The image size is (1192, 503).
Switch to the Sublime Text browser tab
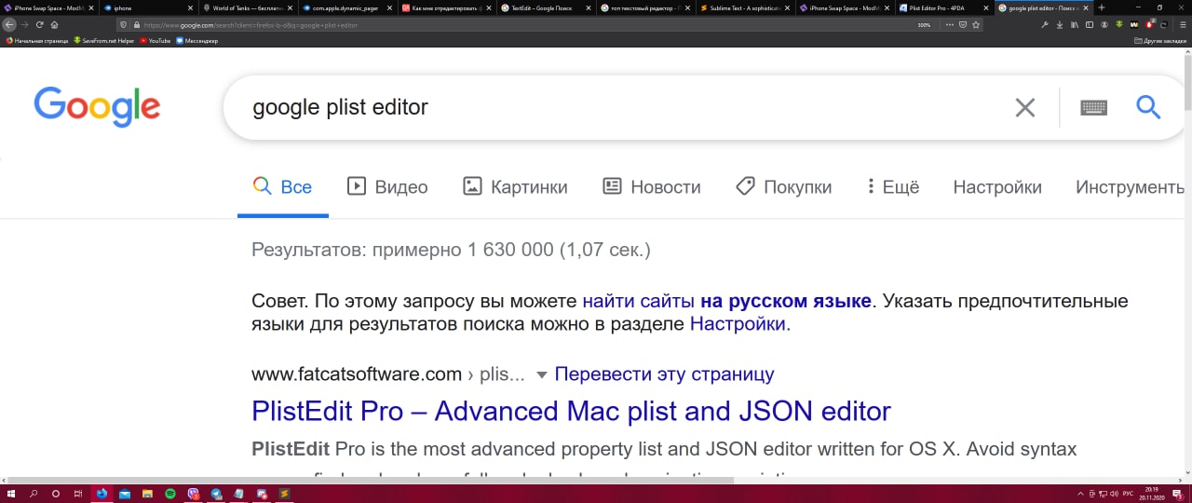(x=745, y=7)
